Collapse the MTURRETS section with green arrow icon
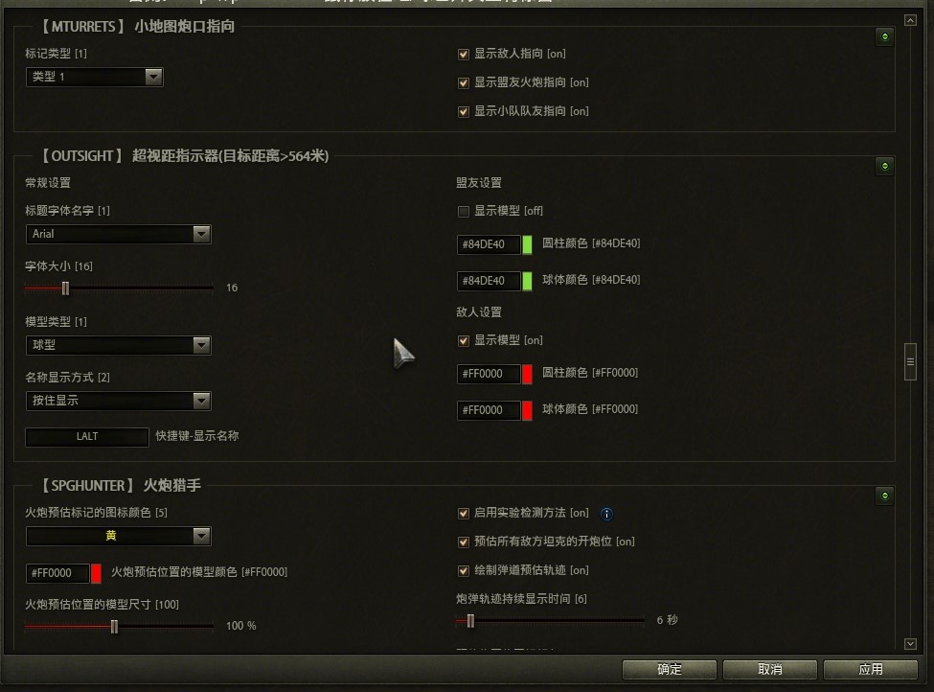The width and height of the screenshot is (934, 692). [884, 37]
